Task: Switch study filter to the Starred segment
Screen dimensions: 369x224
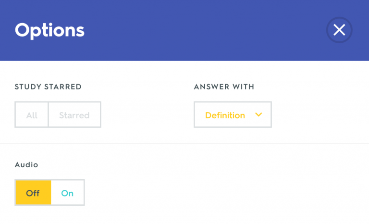Action: click(x=74, y=115)
